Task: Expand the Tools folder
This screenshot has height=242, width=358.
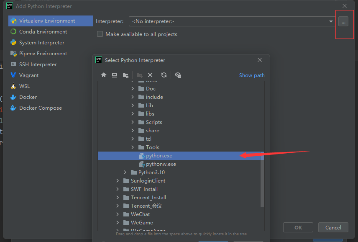Action: [x=133, y=147]
